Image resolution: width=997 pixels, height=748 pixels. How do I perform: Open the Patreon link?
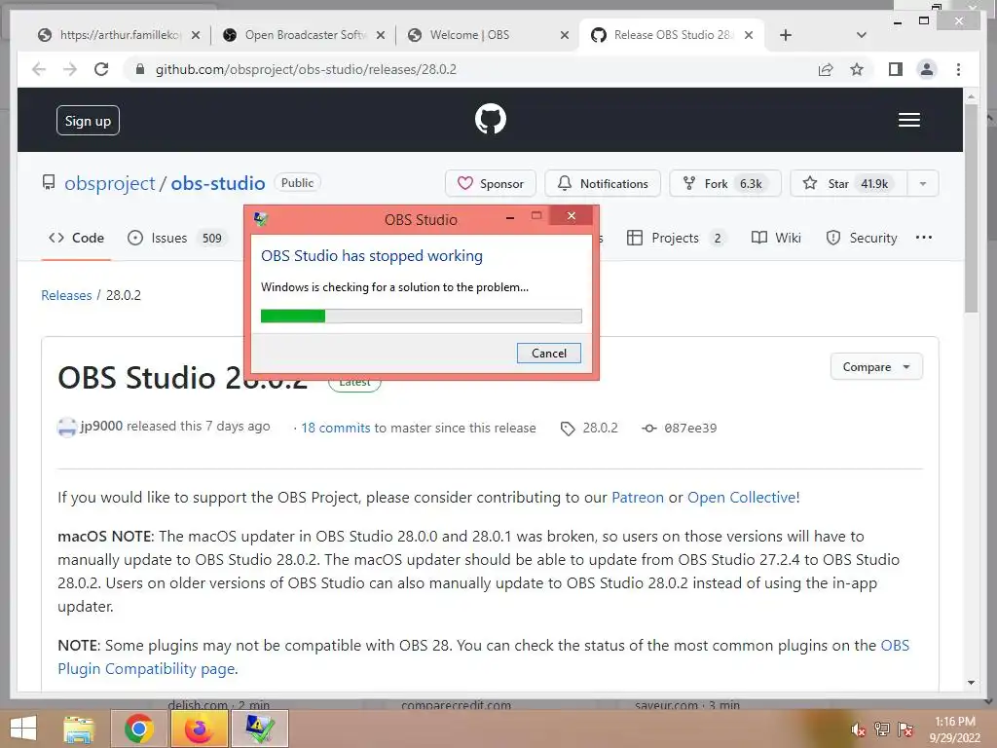click(x=637, y=498)
